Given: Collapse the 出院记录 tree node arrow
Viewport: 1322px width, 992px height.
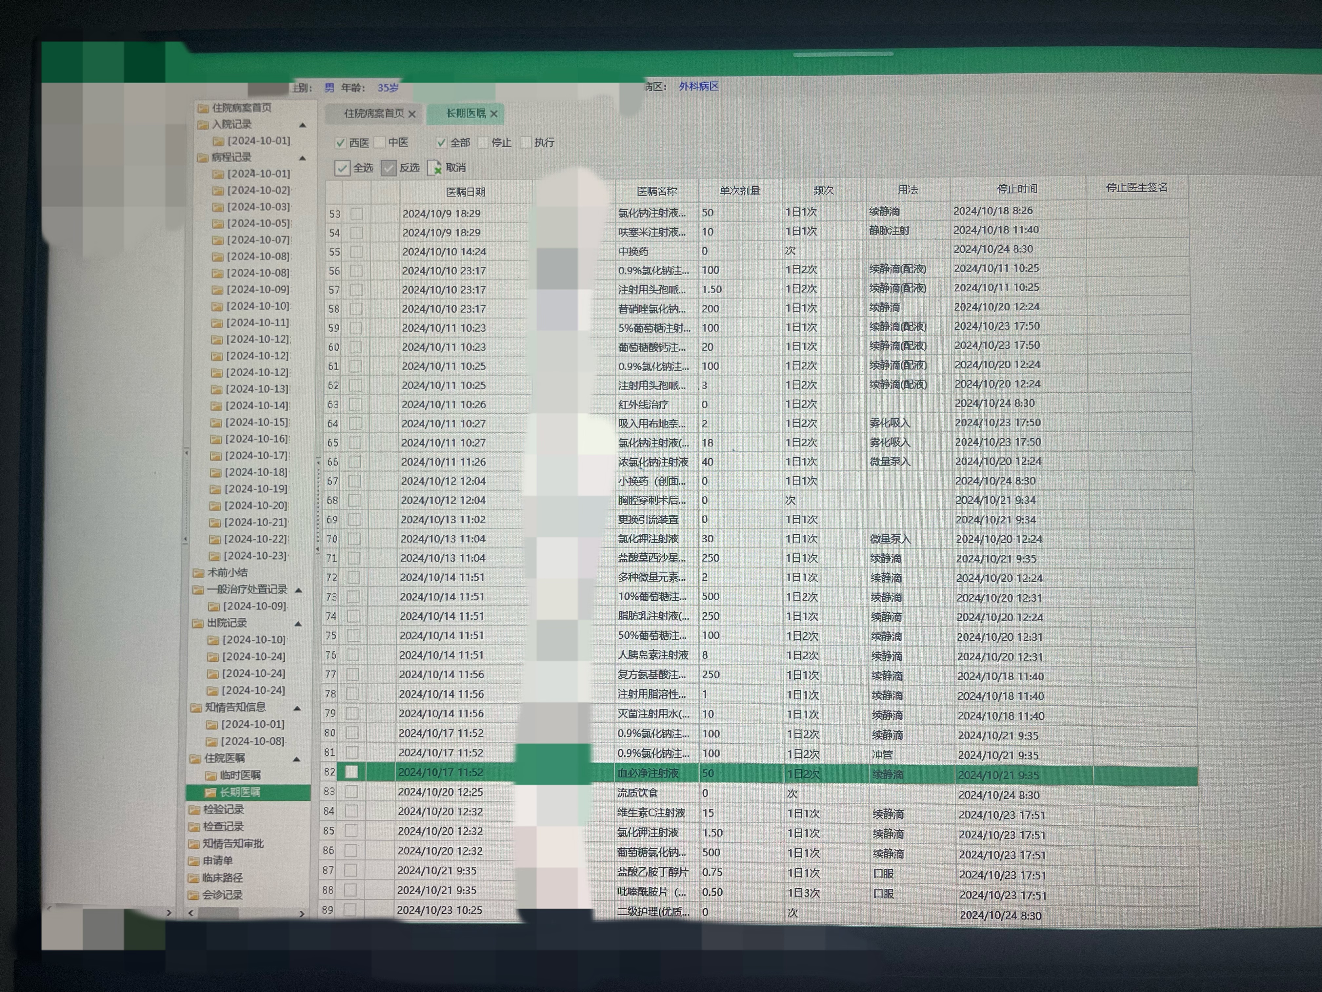Looking at the screenshot, I should tap(298, 624).
